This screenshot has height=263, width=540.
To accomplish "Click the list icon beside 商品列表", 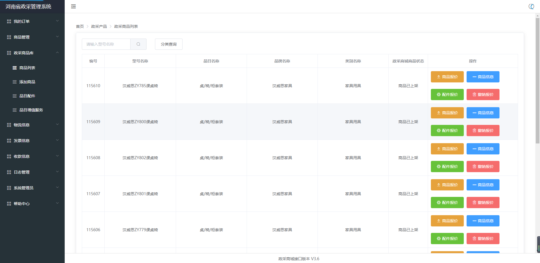I will (15, 68).
